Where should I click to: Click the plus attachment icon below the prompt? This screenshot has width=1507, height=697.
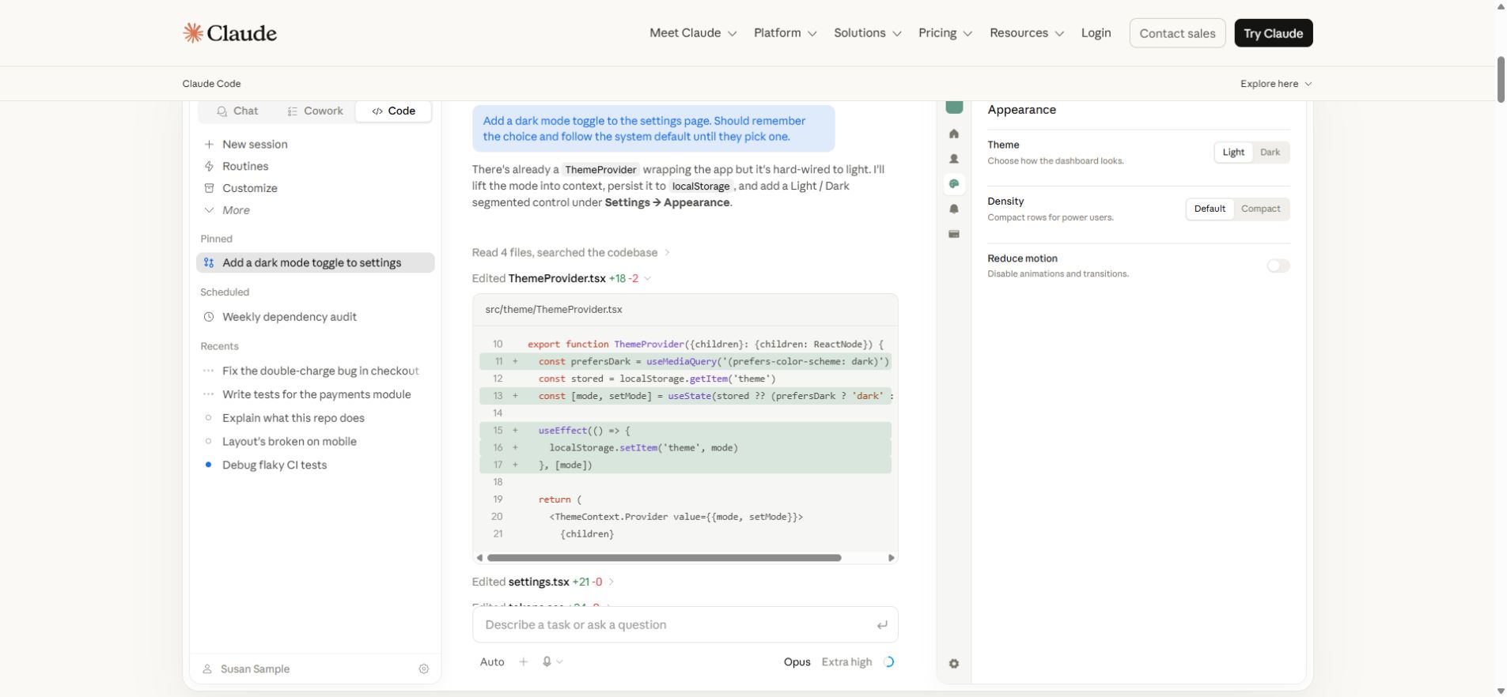pos(523,661)
